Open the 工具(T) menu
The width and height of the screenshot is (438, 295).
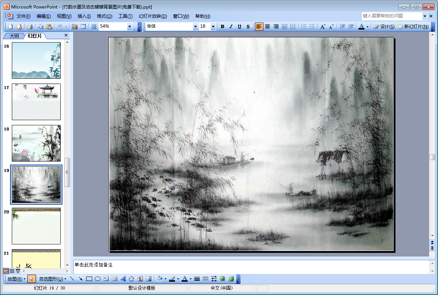tap(125, 16)
